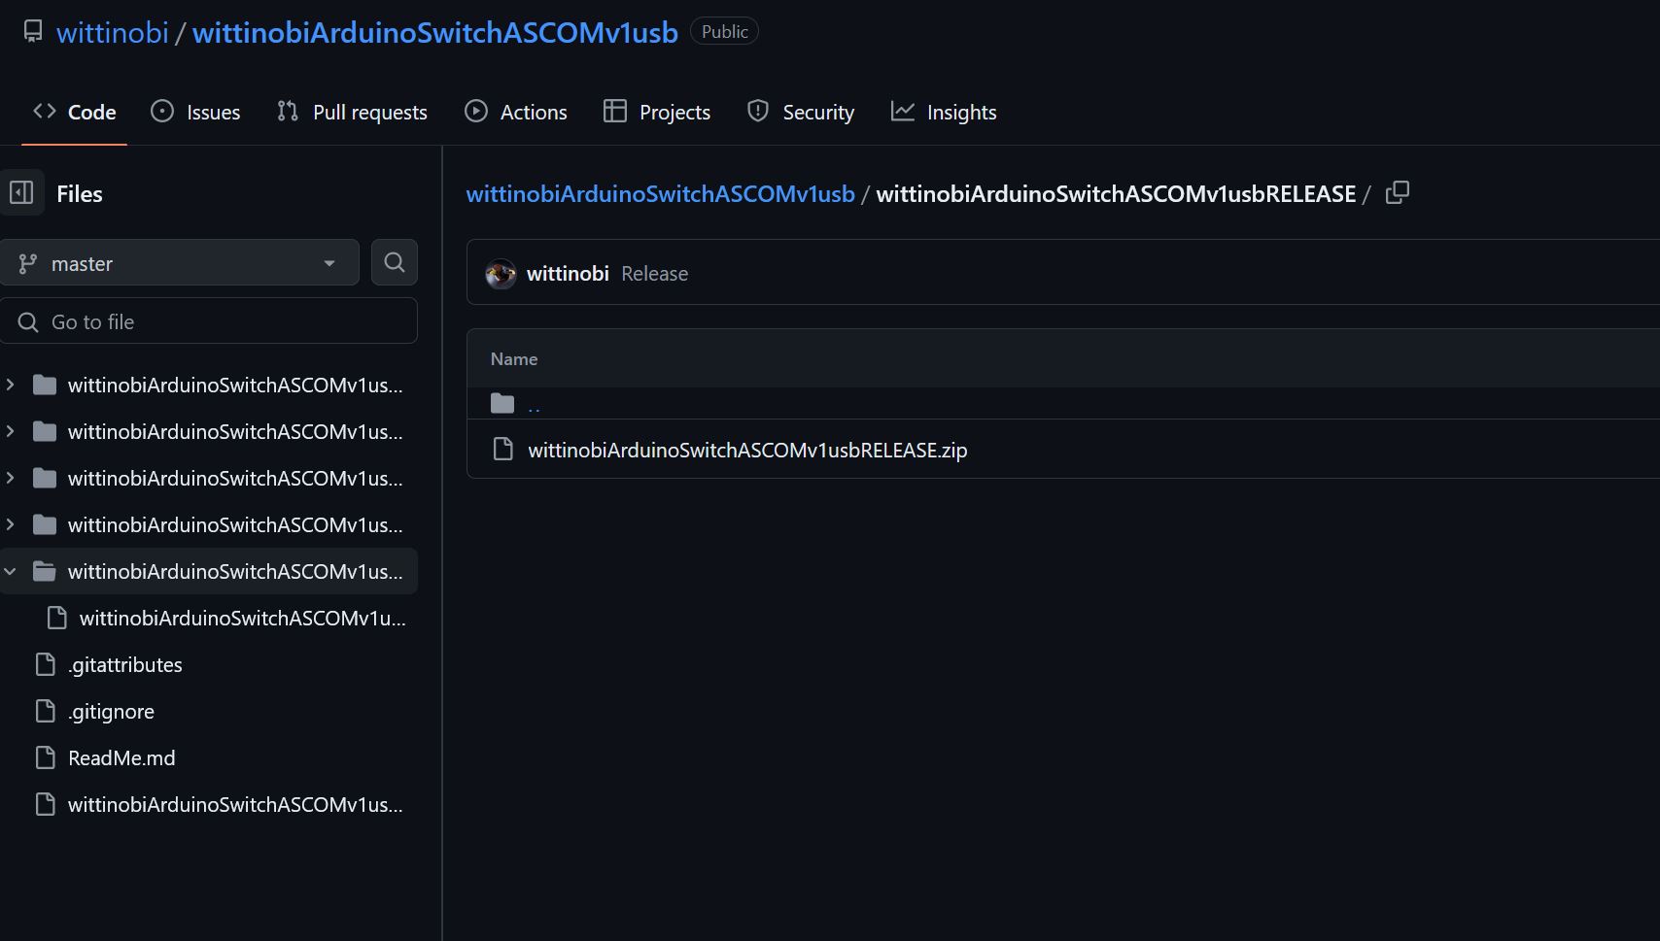
Task: Open the wittinobiArduinoSwitchASCOMv1usb repository title link
Action: pyautogui.click(x=435, y=32)
